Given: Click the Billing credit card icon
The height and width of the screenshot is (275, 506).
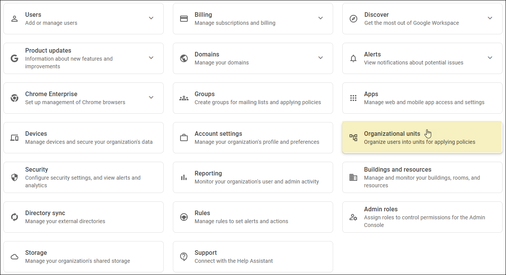Looking at the screenshot, I should (x=184, y=19).
